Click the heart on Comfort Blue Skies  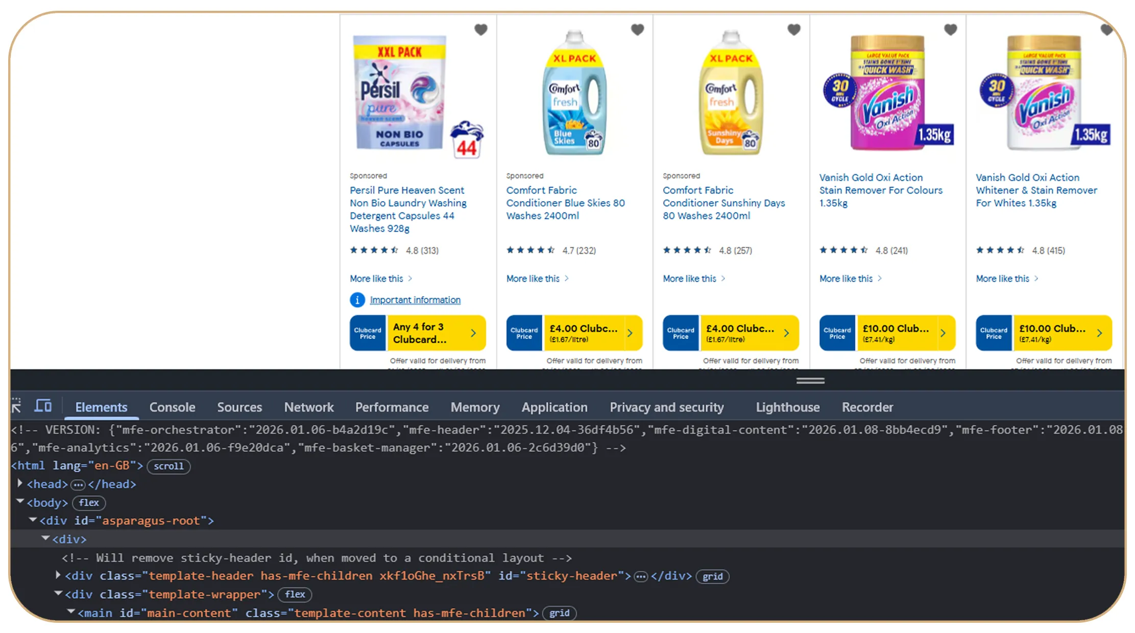637,30
